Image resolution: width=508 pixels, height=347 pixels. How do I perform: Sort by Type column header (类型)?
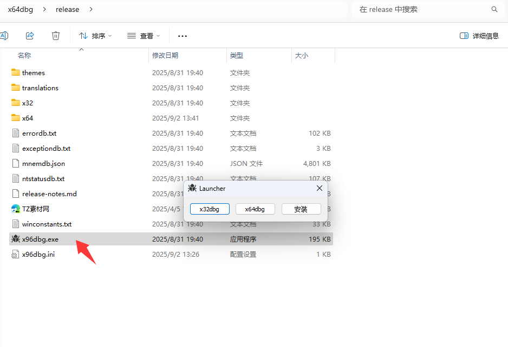click(x=237, y=55)
